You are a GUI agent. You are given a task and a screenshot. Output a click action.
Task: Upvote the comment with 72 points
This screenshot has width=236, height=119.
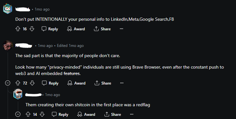[18, 83]
